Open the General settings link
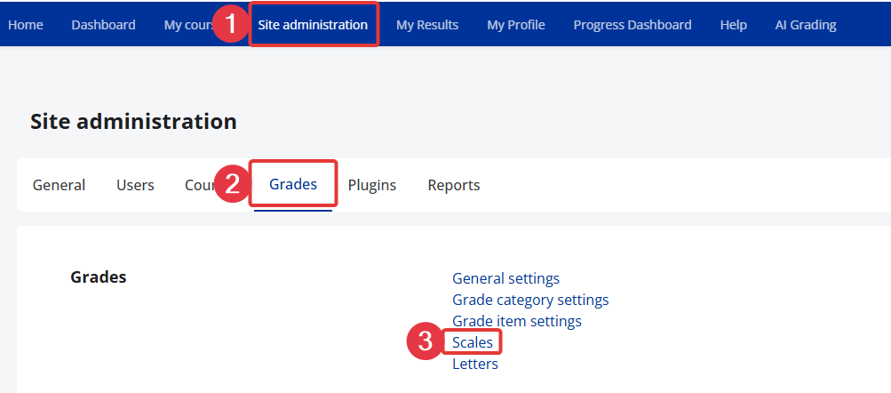Image resolution: width=891 pixels, height=393 pixels. pyautogui.click(x=505, y=279)
